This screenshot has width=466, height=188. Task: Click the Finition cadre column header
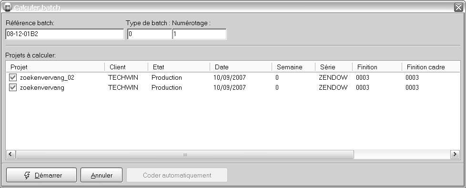(431, 67)
